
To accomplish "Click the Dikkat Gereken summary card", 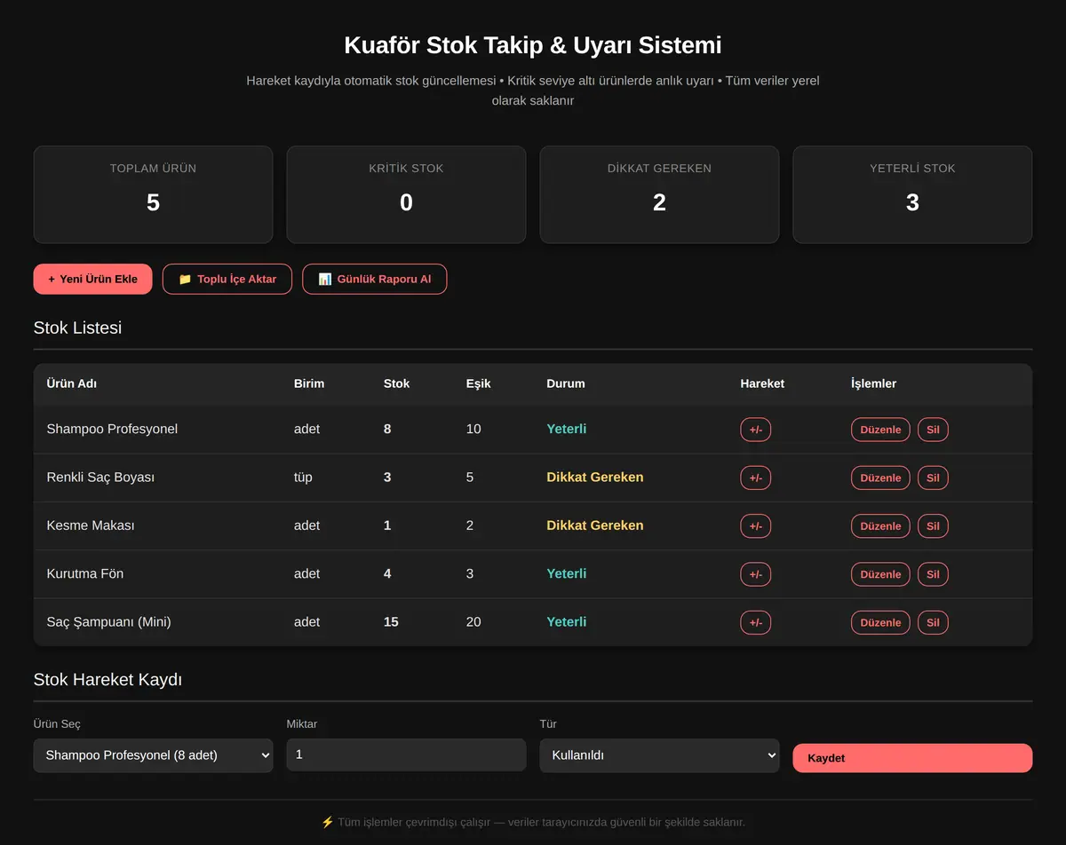I will point(659,194).
